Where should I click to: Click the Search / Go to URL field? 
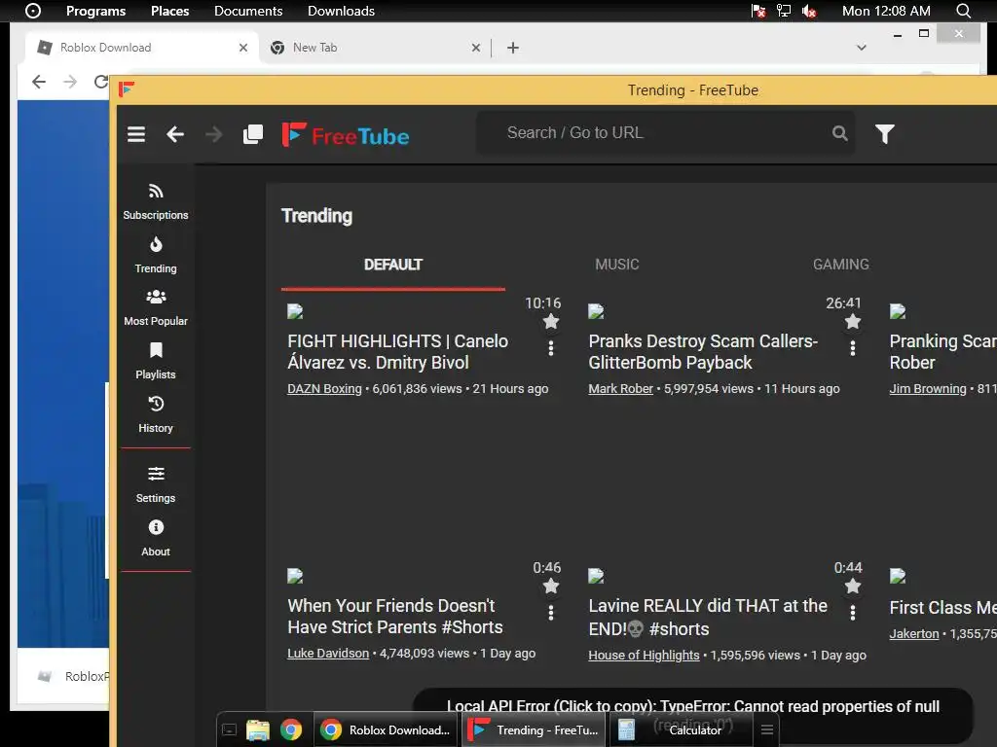coord(664,132)
